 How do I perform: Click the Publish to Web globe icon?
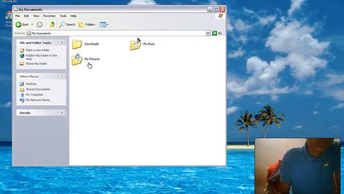click(22, 56)
